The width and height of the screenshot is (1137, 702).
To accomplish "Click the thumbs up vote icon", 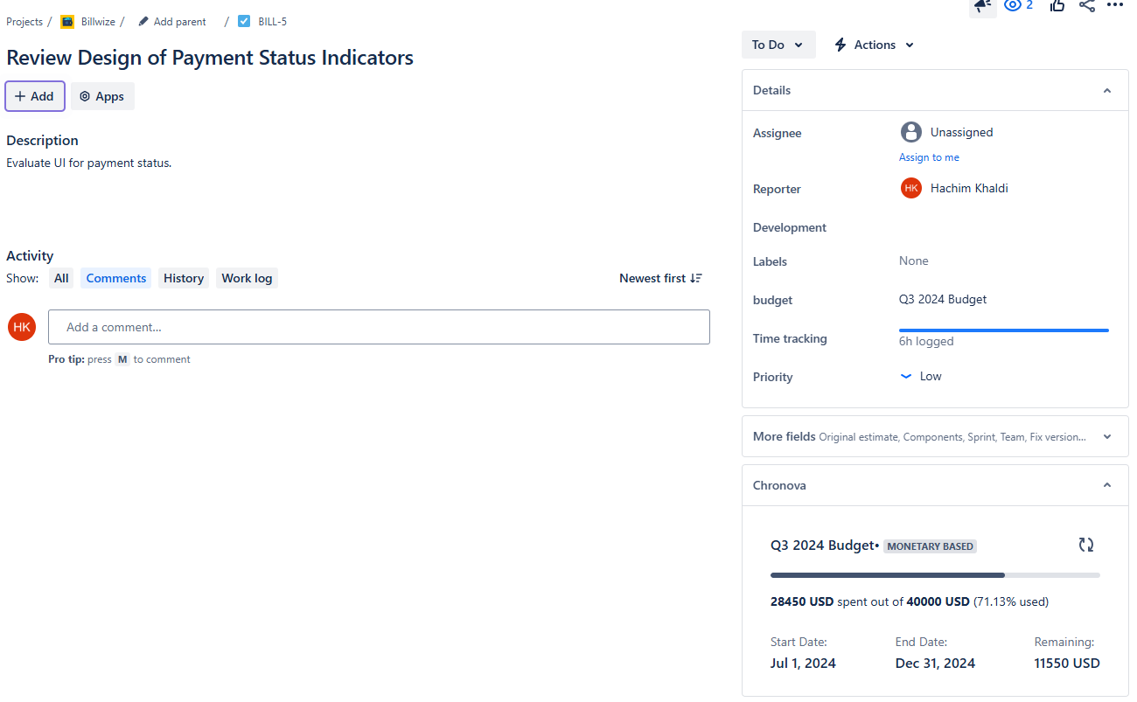I will coord(1057,5).
